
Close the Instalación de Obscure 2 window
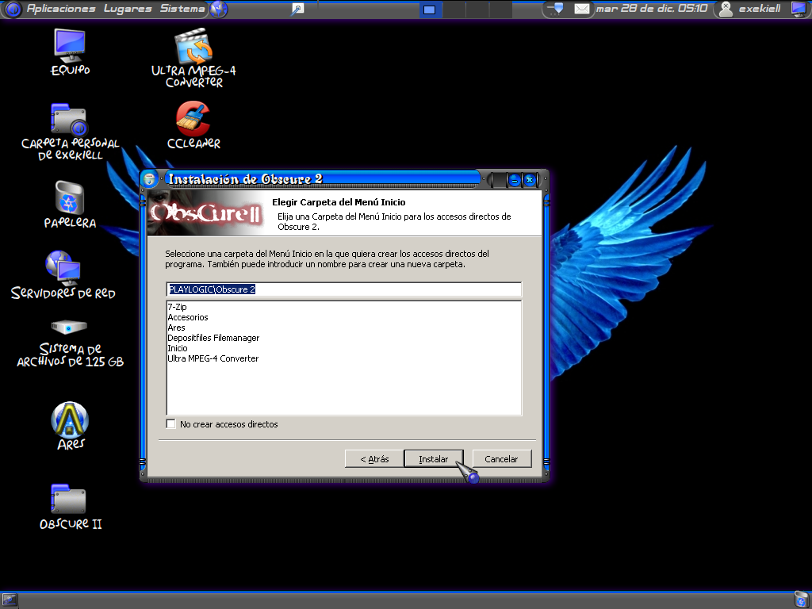click(x=529, y=180)
